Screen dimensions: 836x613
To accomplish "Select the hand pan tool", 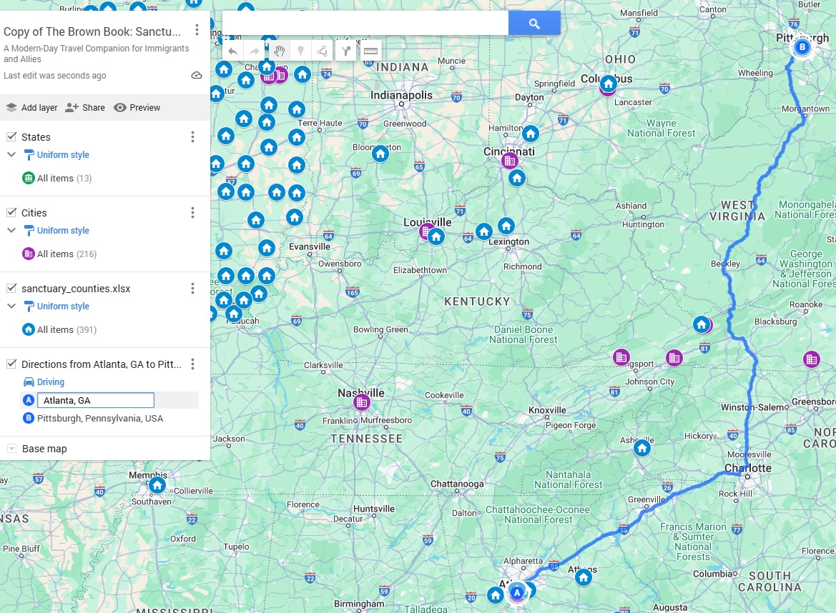I will point(279,51).
